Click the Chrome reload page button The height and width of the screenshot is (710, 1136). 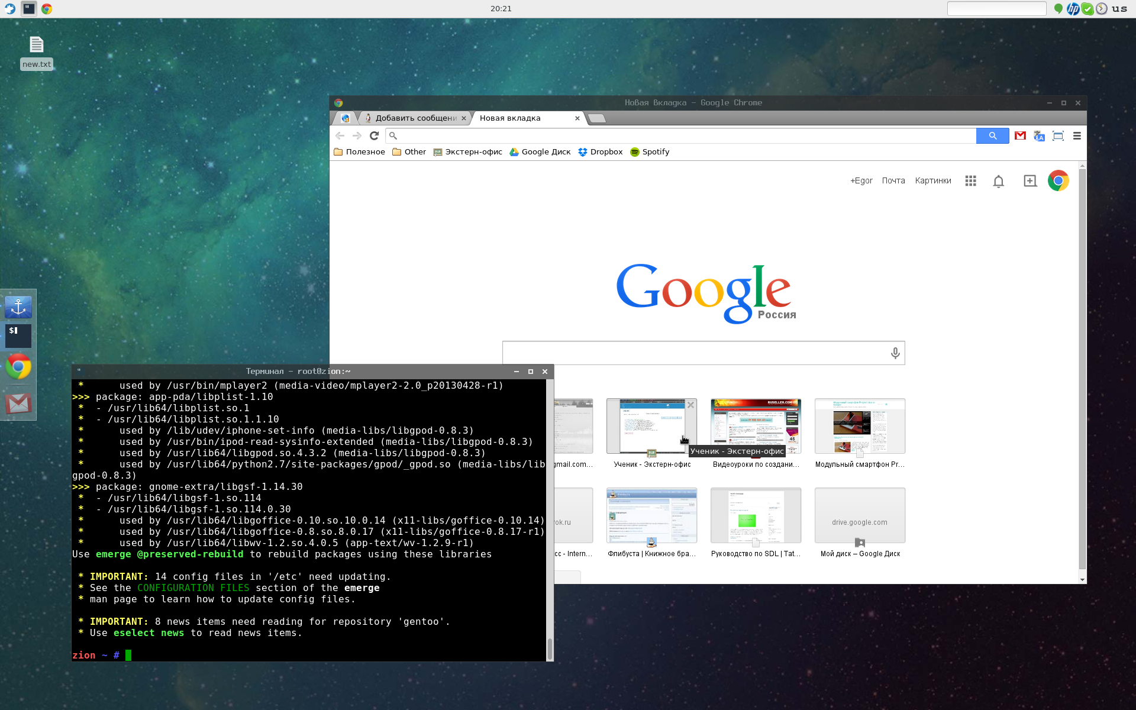point(374,135)
